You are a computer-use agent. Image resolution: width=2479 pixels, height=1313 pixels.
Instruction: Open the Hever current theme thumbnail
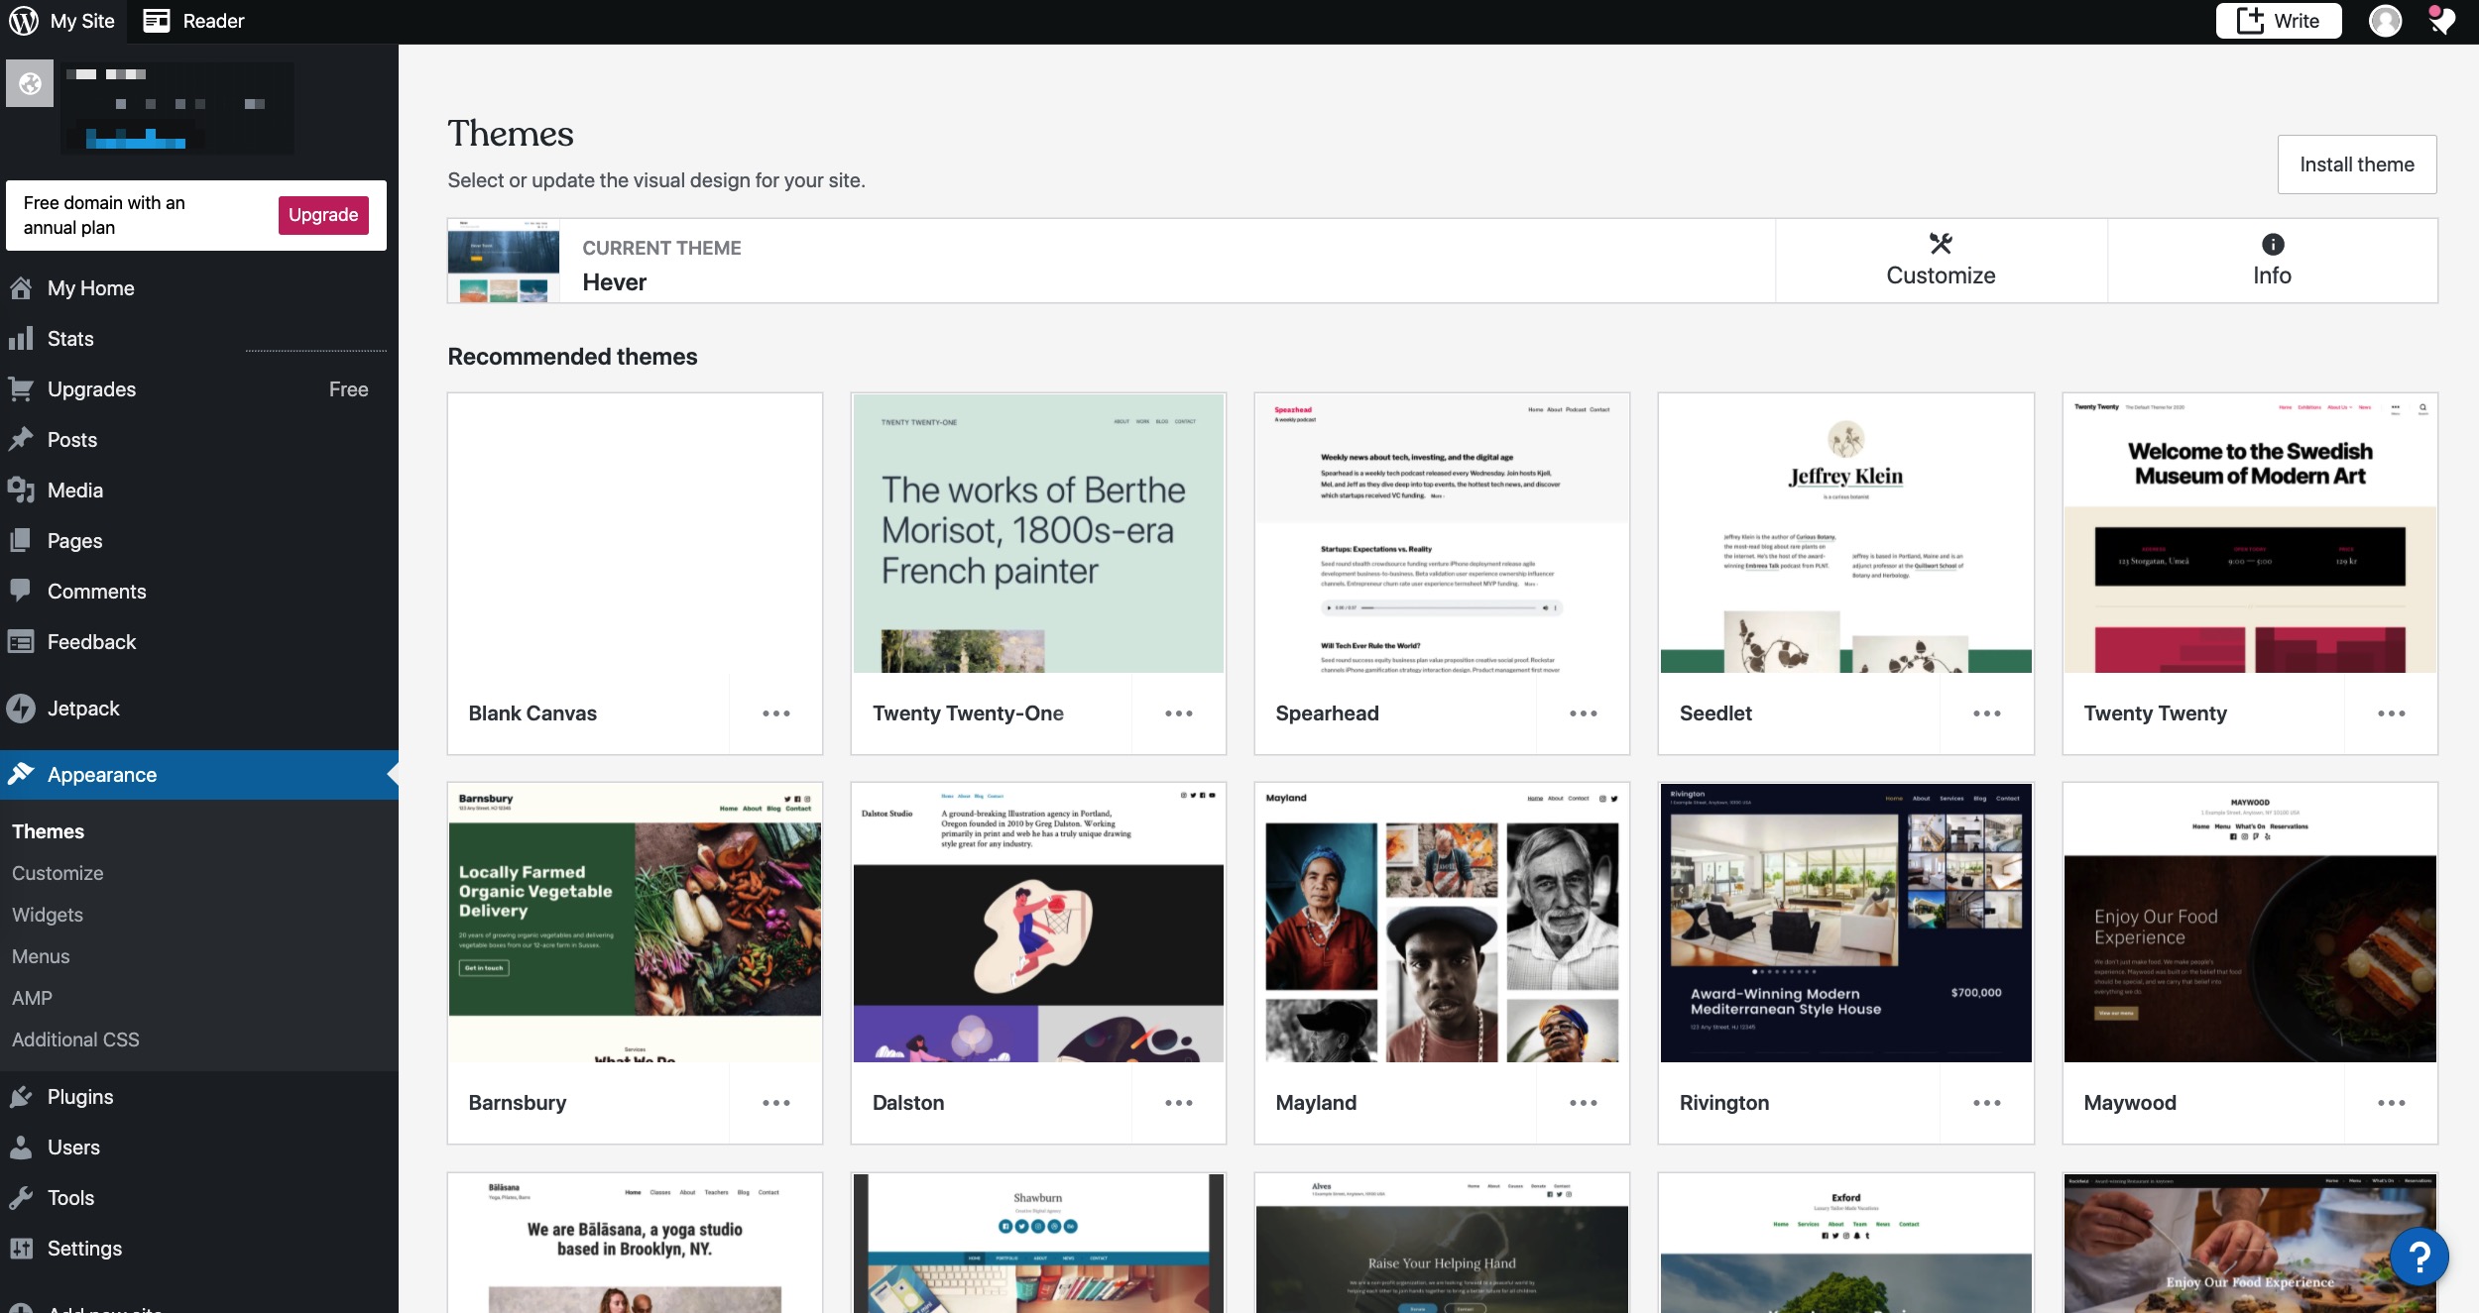point(504,261)
